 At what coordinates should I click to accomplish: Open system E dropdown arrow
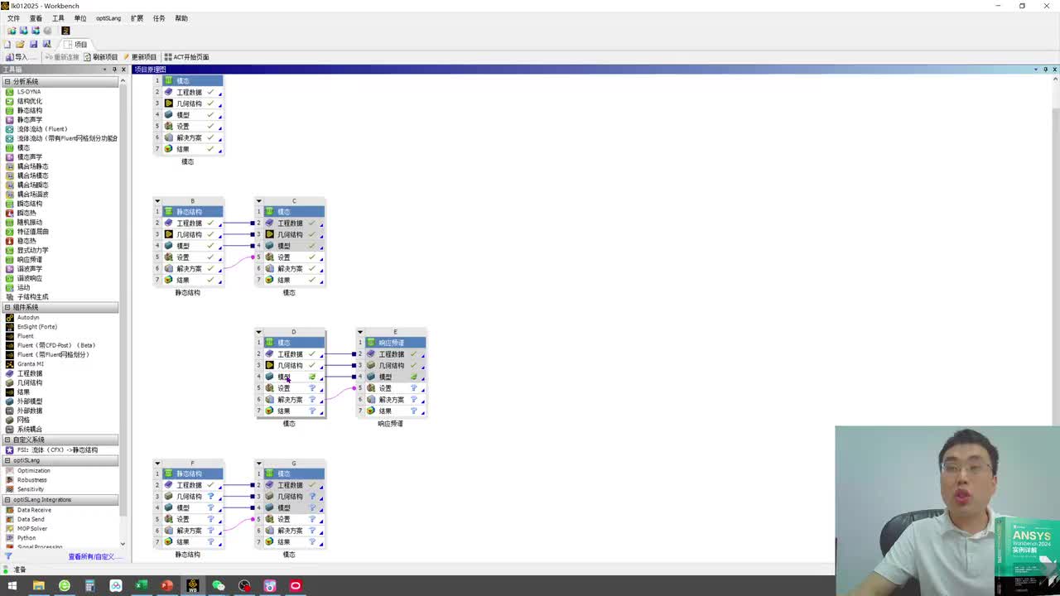[360, 332]
